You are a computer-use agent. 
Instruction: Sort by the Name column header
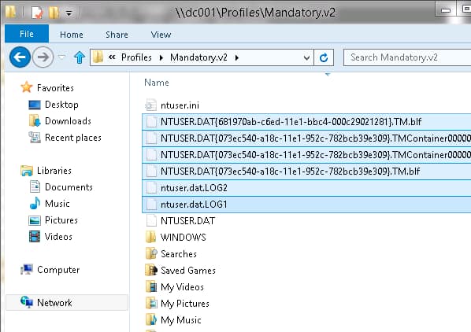(x=157, y=83)
